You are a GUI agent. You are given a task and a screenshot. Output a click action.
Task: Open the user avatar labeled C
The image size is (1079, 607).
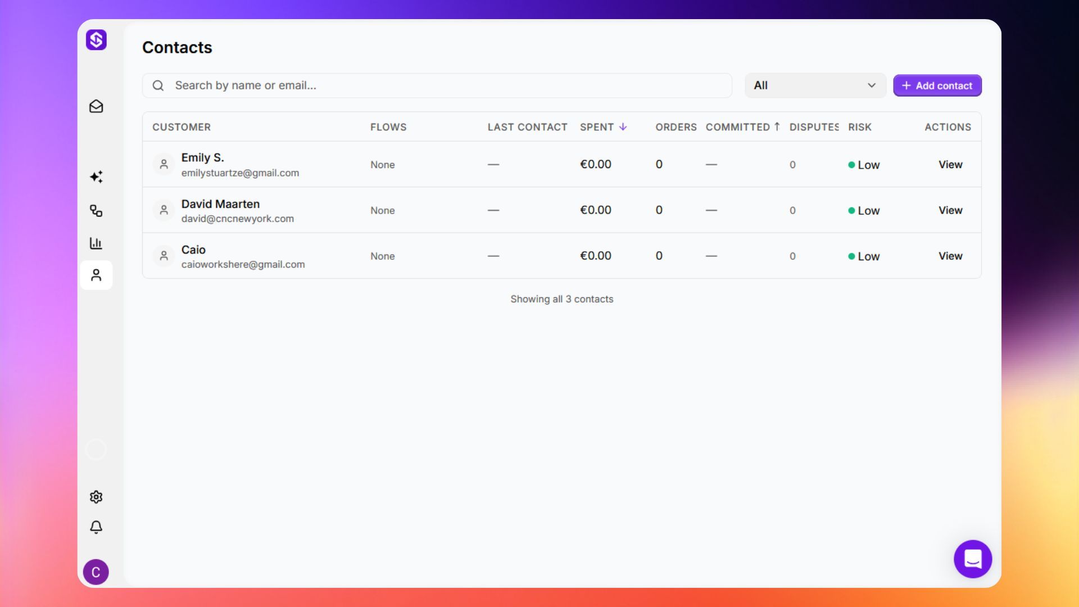click(x=96, y=572)
